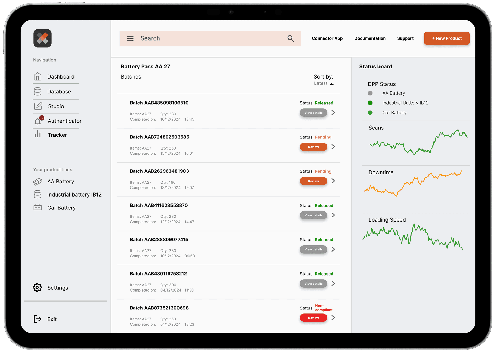Expand batch AAB873521300698 with chevron
Viewport: 496px width, 353px height.
click(x=333, y=317)
